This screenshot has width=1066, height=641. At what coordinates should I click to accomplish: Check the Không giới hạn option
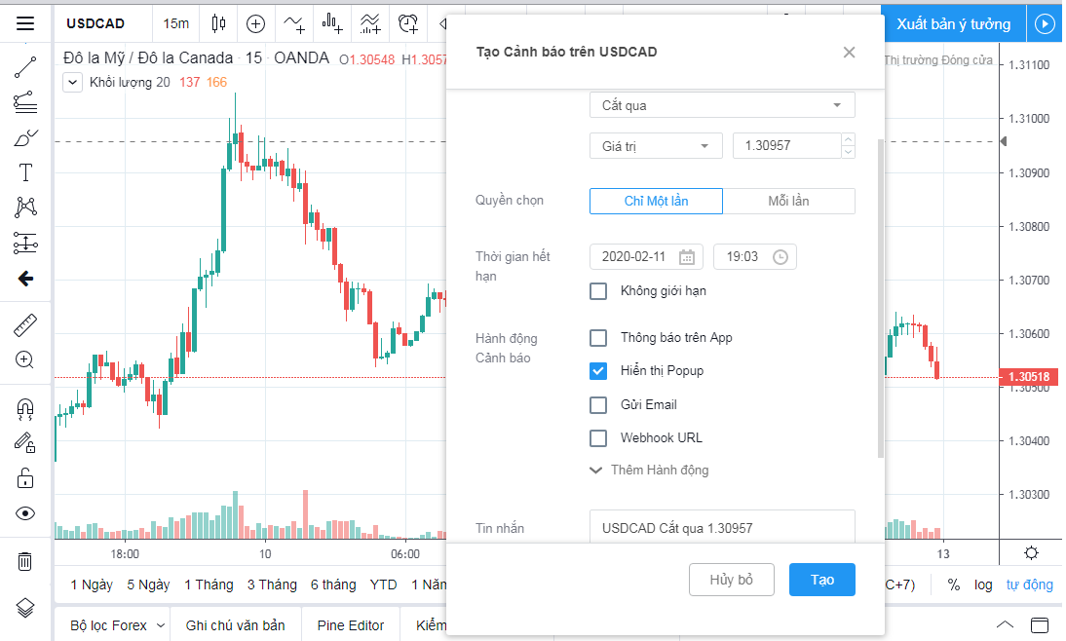(598, 291)
